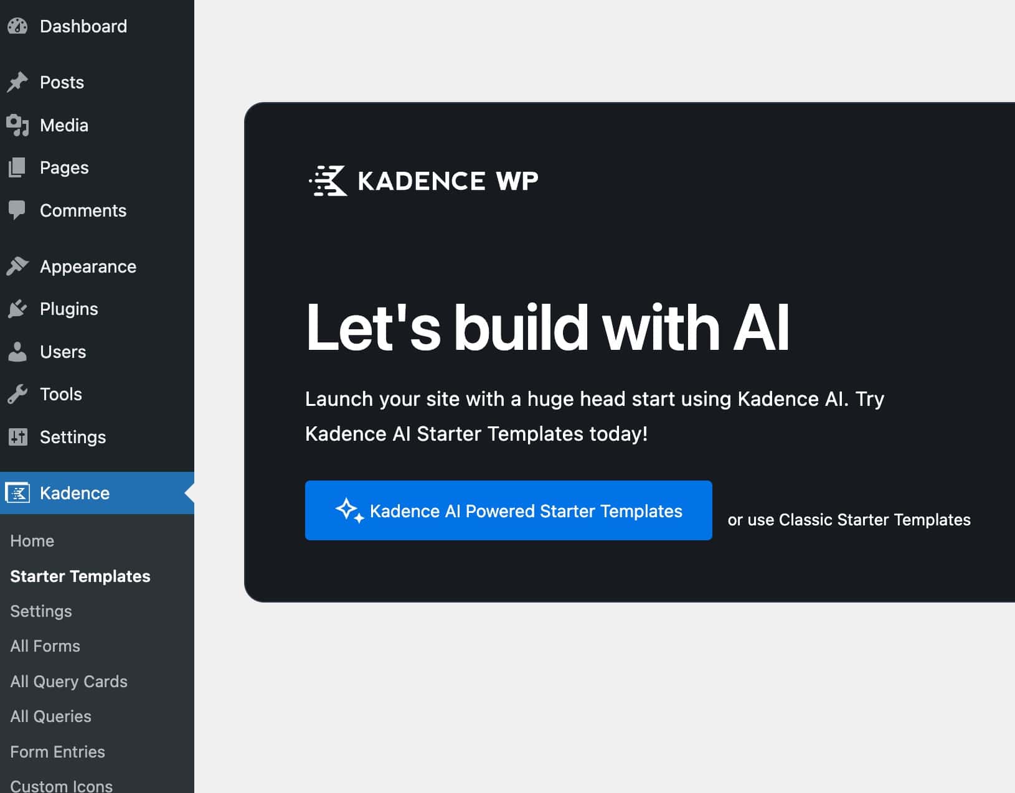1015x793 pixels.
Task: Open the Comments menu
Action: point(97,210)
